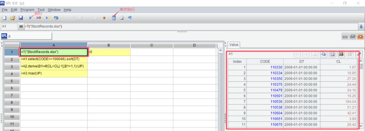Click the SPL icon on document tab p

tap(4, 36)
